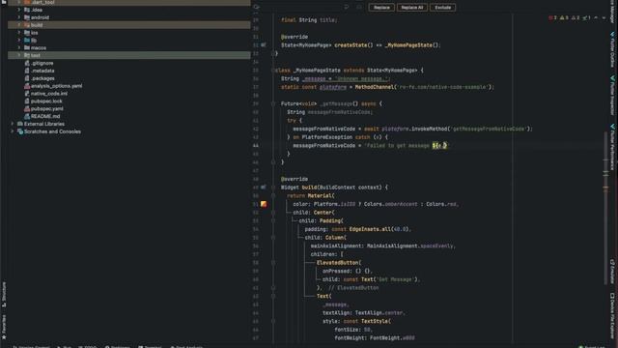This screenshot has height=348, width=618.
Task: Open analysis_options.yaml file
Action: 56,86
